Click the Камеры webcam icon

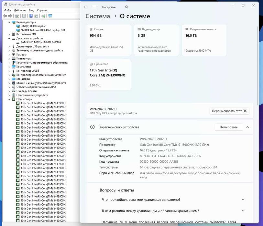click(14, 55)
